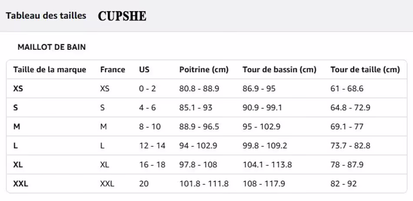Click the "Tableau des tailles" title
This screenshot has width=413, height=201.
[46, 16]
